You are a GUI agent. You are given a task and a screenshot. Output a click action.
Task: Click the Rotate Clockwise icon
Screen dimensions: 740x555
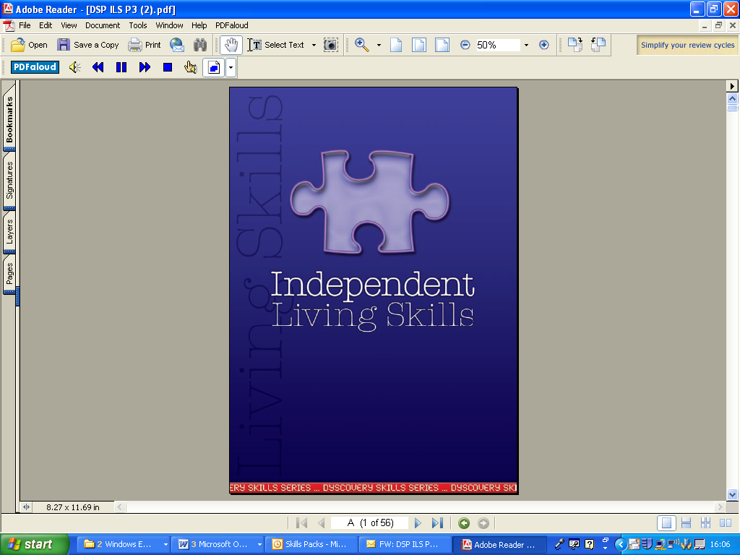(x=575, y=45)
